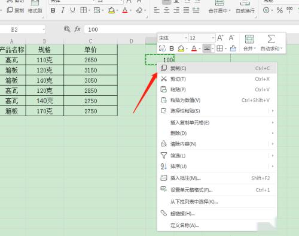Click the red font color A in the ribbon
The image size is (299, 236).
pos(125,10)
